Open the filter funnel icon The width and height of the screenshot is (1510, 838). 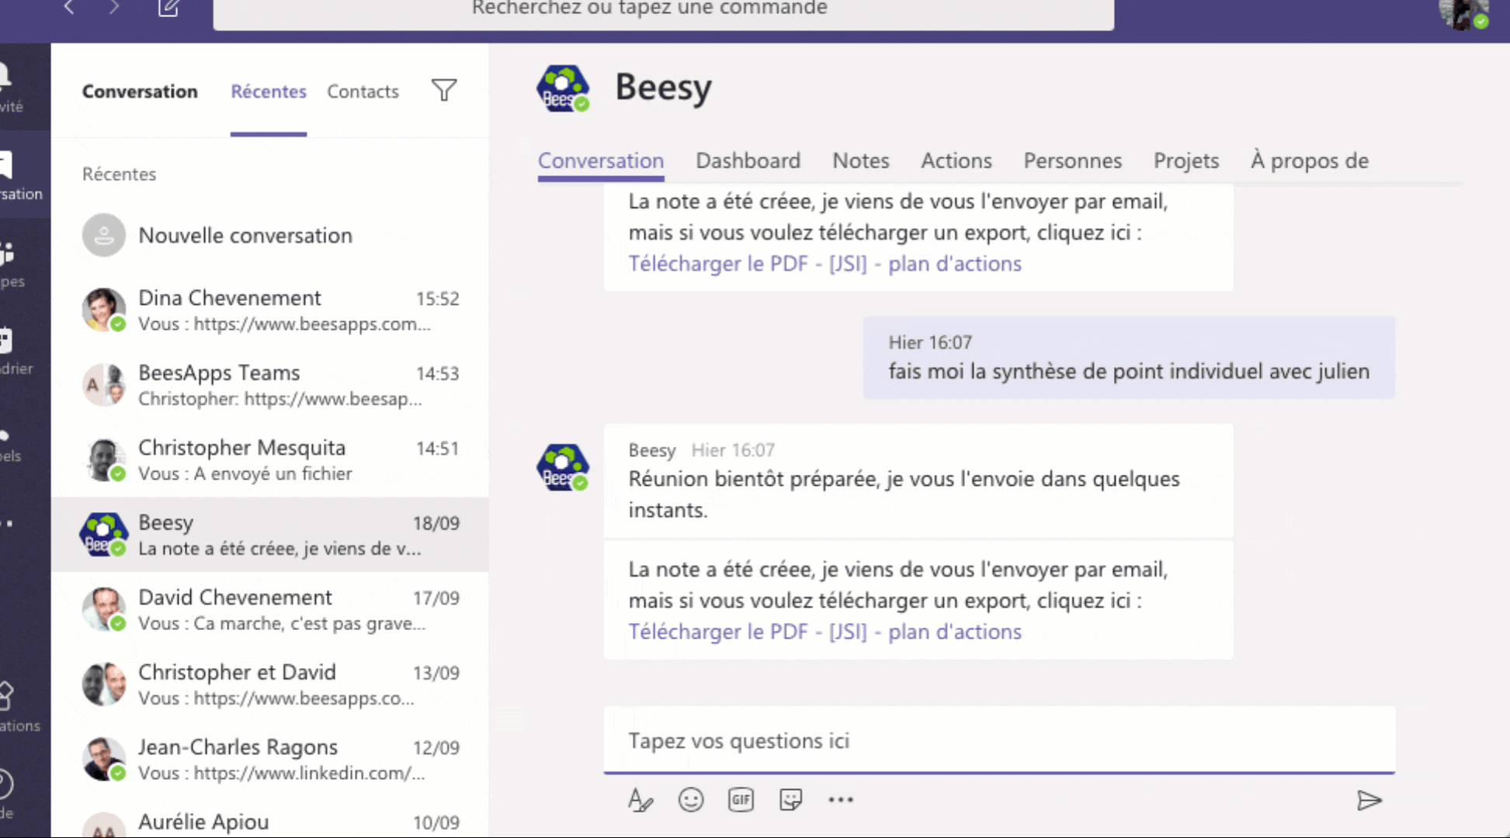(x=444, y=91)
